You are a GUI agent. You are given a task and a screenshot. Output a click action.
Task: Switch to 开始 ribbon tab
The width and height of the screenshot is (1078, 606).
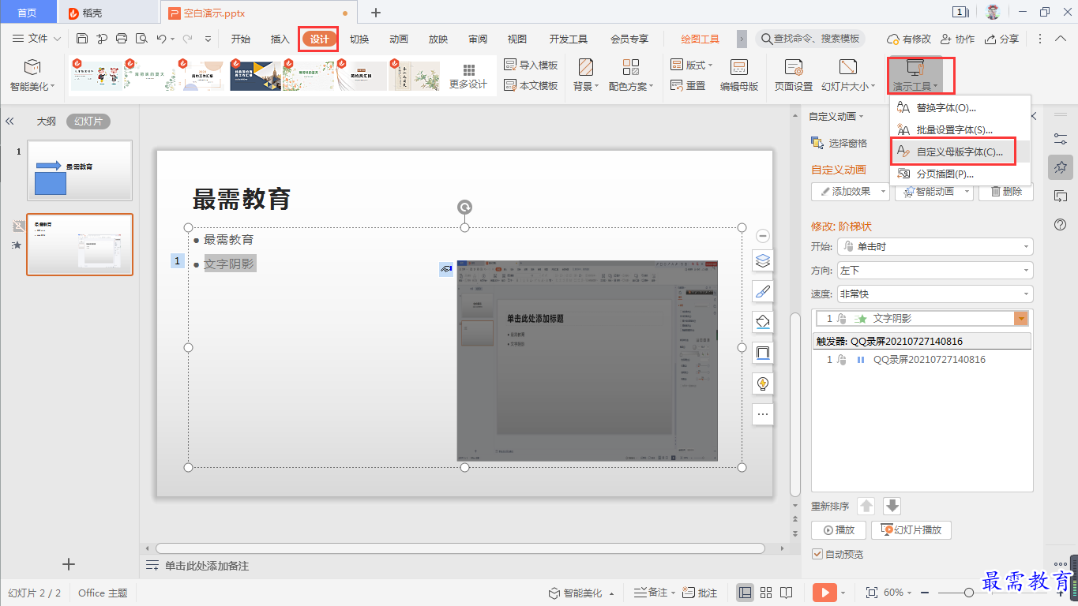(241, 39)
